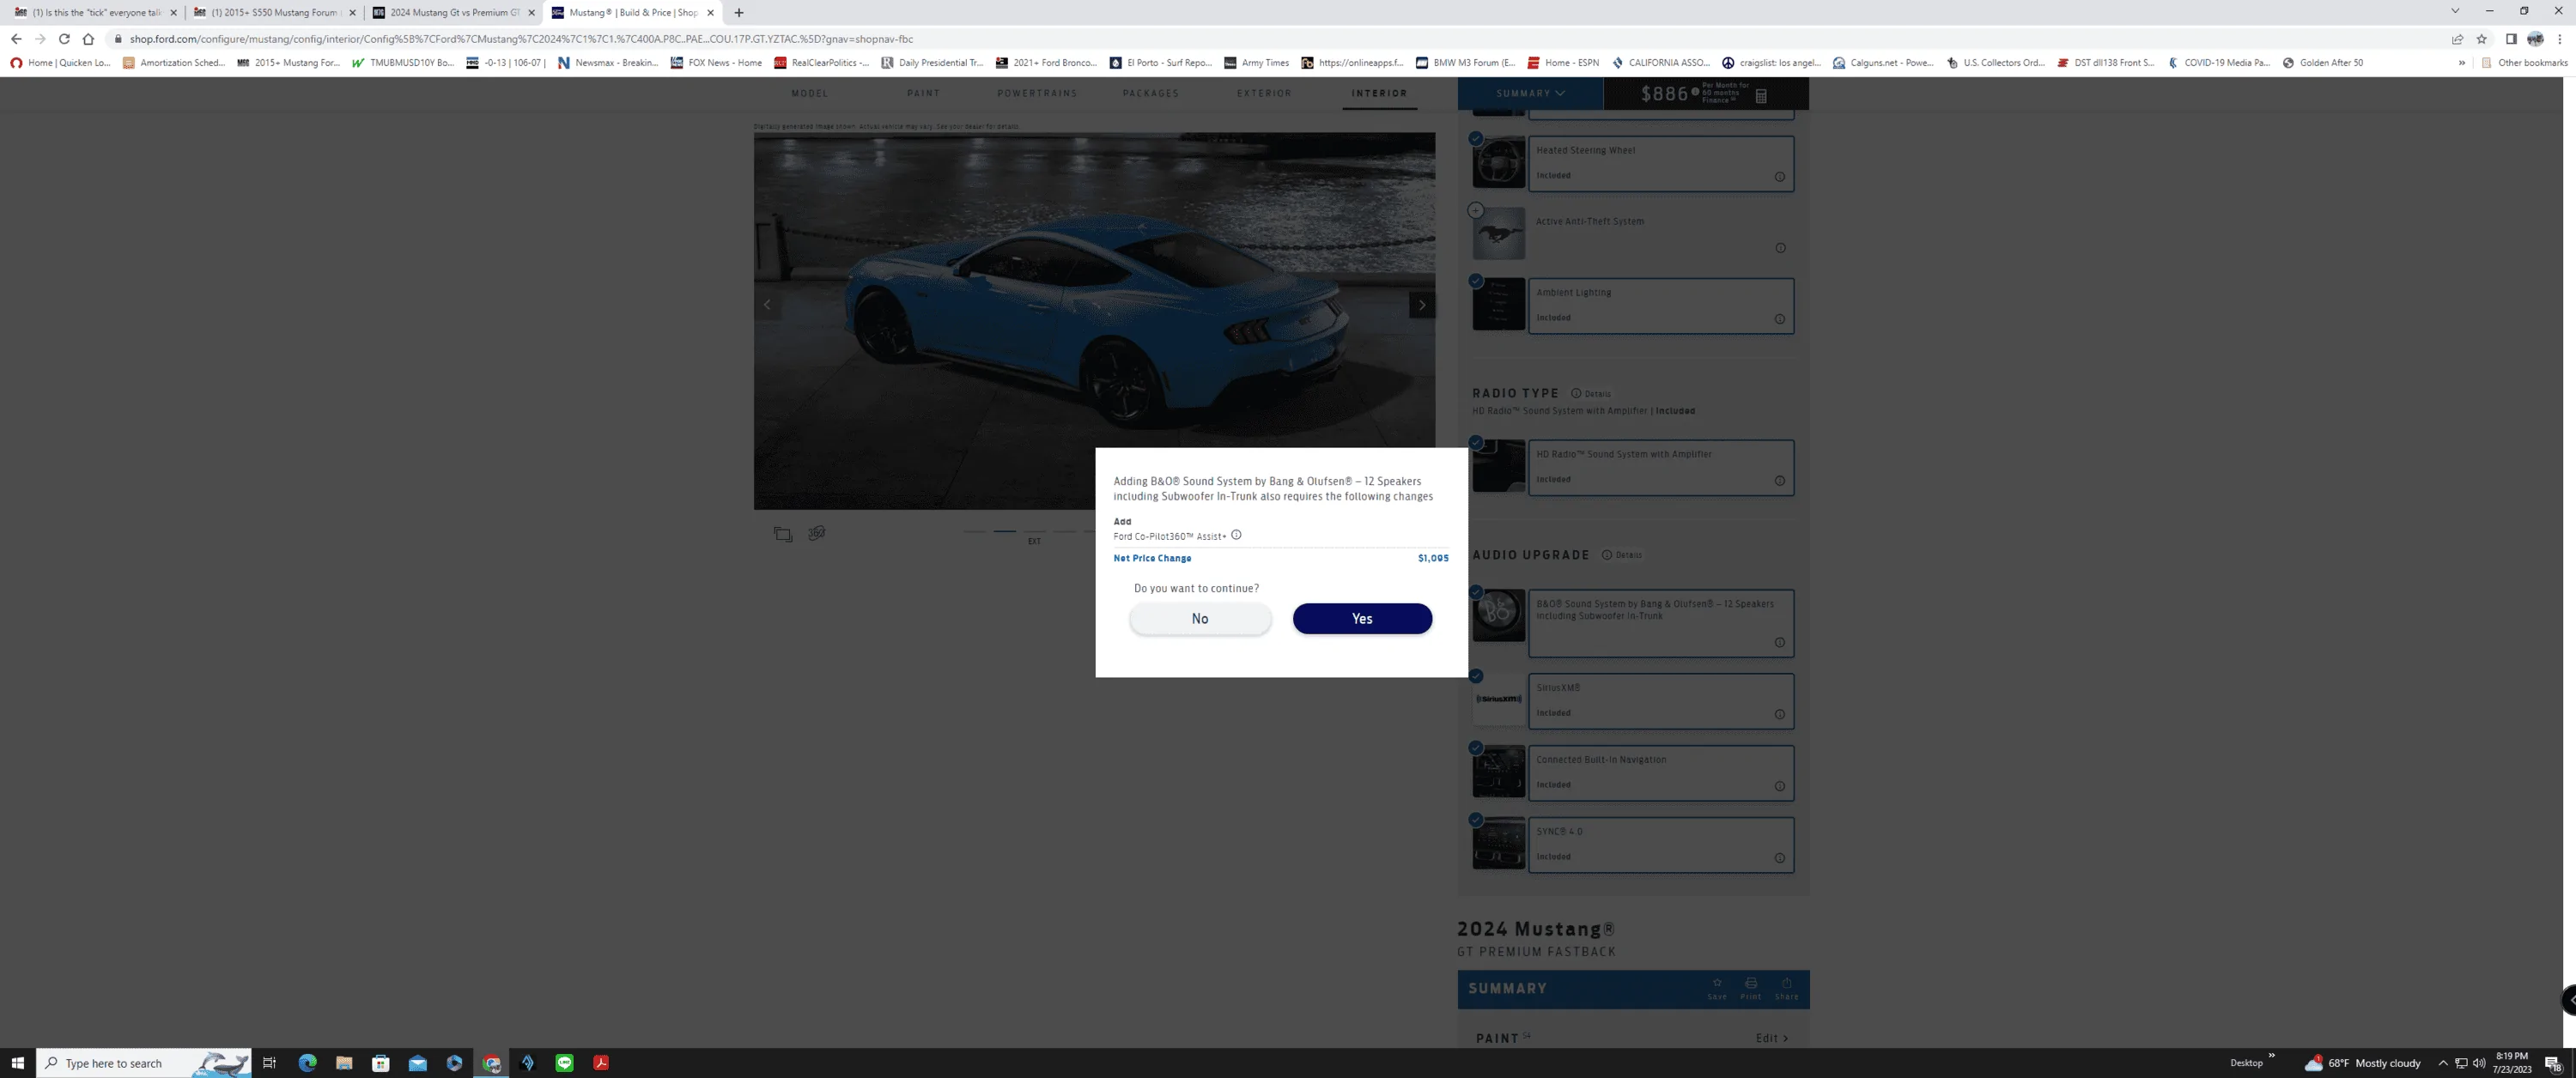This screenshot has height=1078, width=2576.
Task: Open the payment calculator icon
Action: click(1761, 96)
